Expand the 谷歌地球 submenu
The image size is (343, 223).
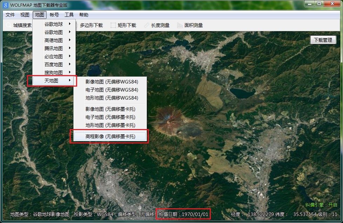pos(54,24)
